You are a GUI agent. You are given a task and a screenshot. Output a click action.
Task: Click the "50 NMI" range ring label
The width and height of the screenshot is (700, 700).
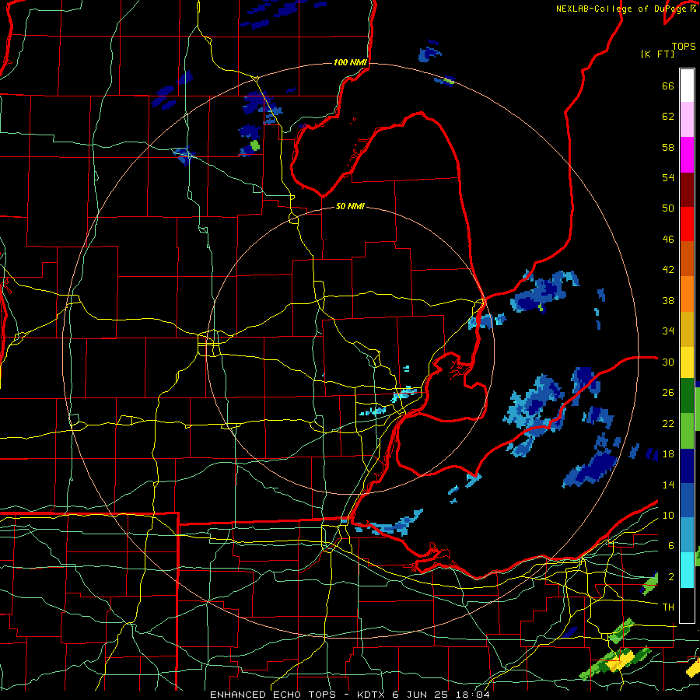(350, 206)
